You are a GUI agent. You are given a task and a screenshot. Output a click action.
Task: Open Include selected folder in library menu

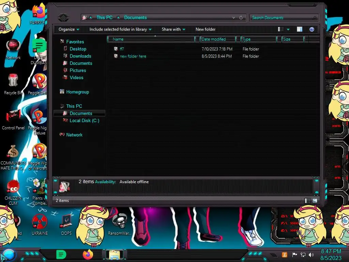120,29
